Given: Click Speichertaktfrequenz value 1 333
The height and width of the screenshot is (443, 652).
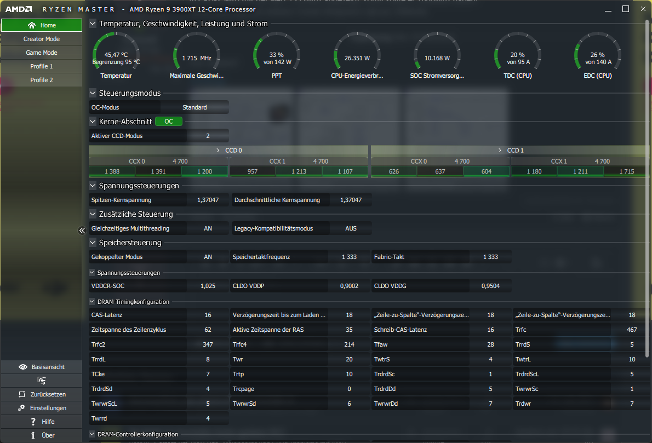Looking at the screenshot, I should pyautogui.click(x=350, y=257).
